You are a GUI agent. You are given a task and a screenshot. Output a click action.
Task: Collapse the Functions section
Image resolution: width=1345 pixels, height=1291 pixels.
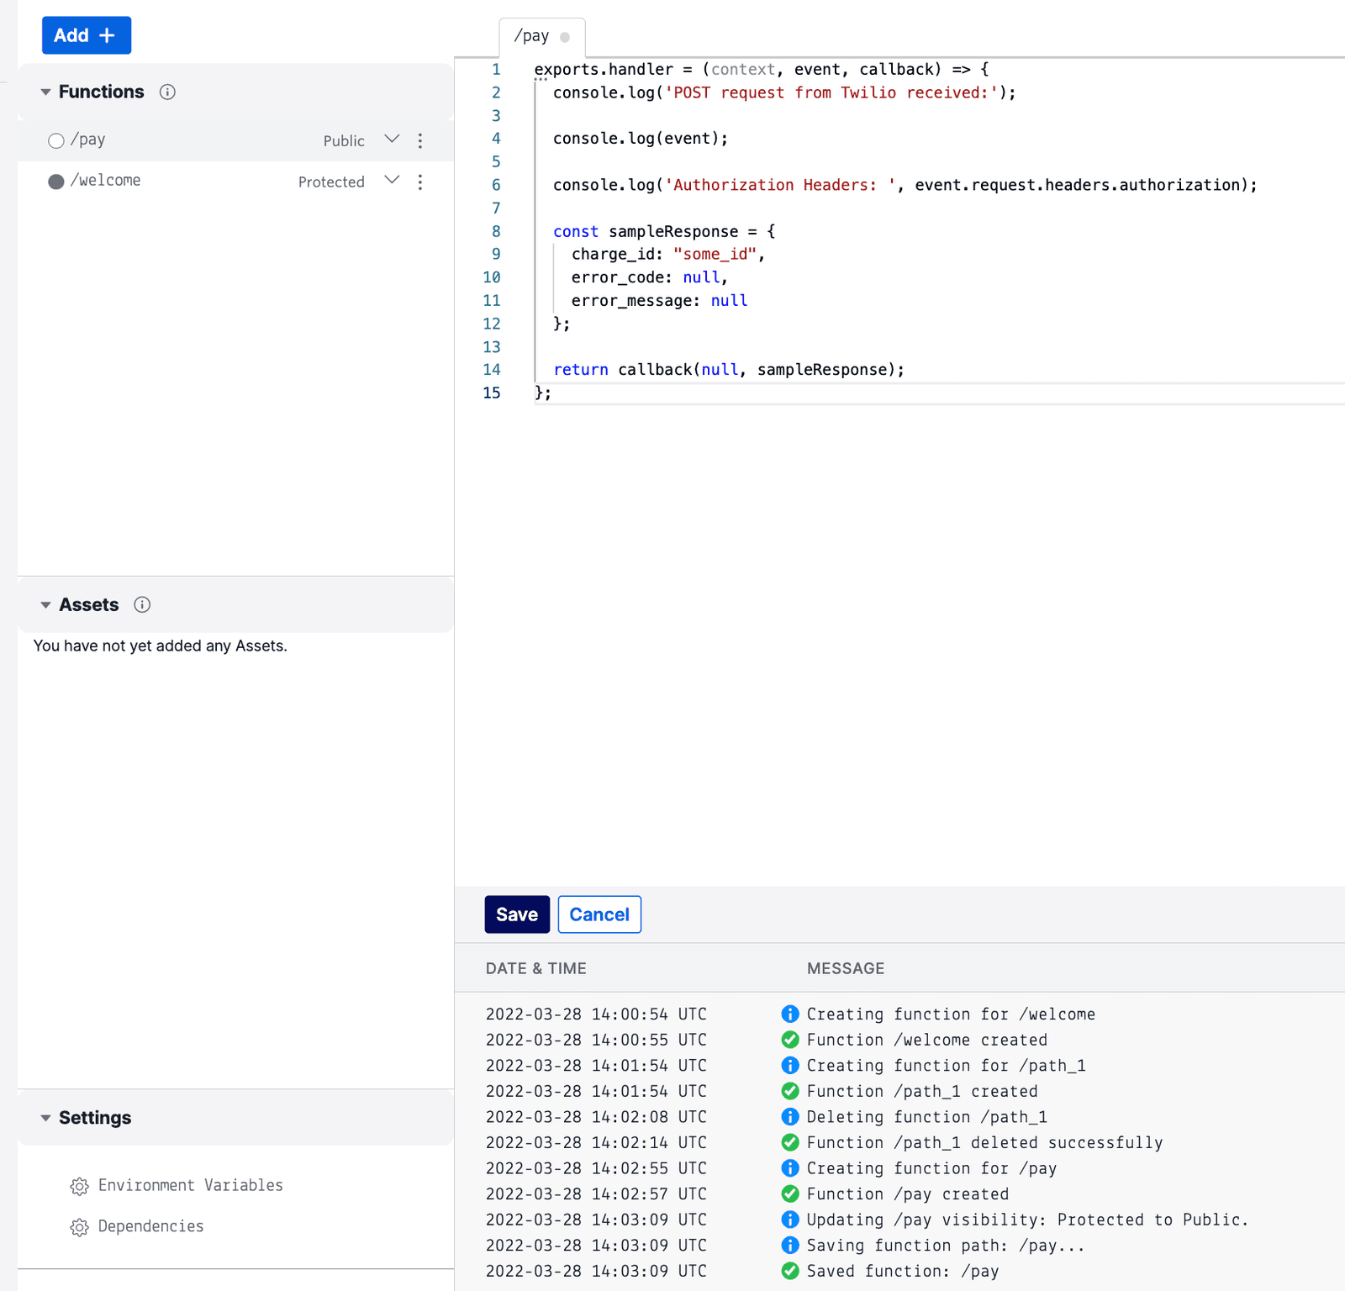coord(46,92)
